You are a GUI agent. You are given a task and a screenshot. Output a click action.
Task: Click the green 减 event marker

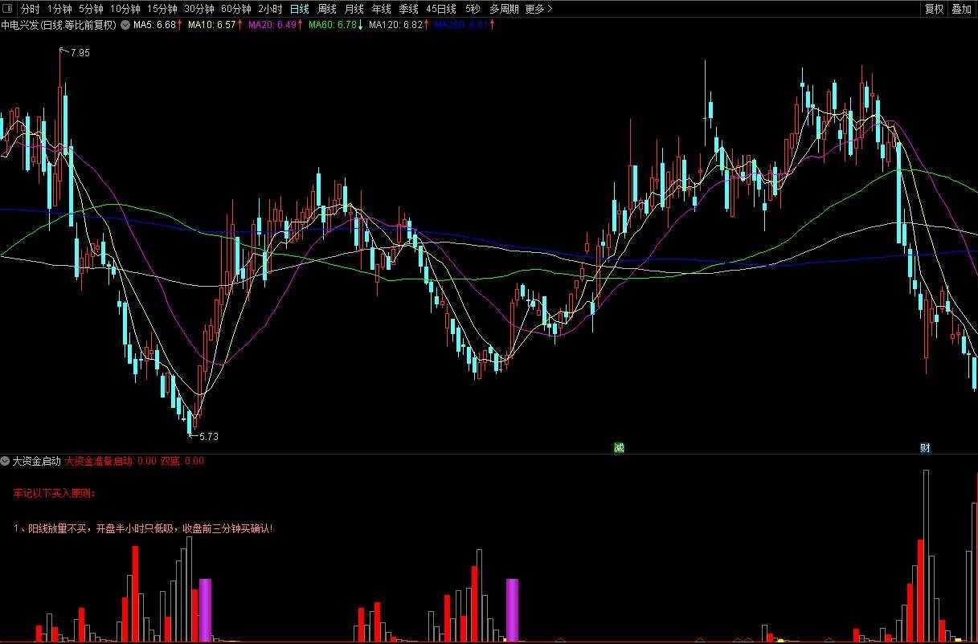tap(619, 447)
